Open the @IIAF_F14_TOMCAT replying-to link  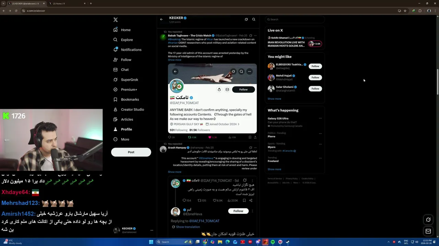[204, 221]
